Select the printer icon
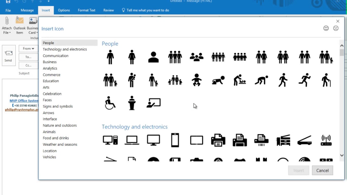Viewport: 347px width, 195px height. coord(218,140)
